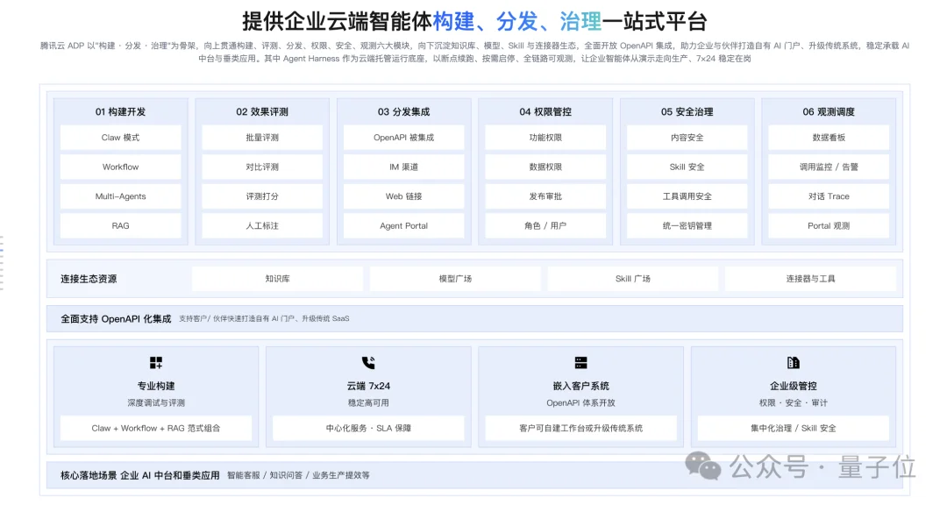Click 核心落地场景 企业 AI 中台和垂类应用 heading
This screenshot has width=947, height=505.
point(140,475)
